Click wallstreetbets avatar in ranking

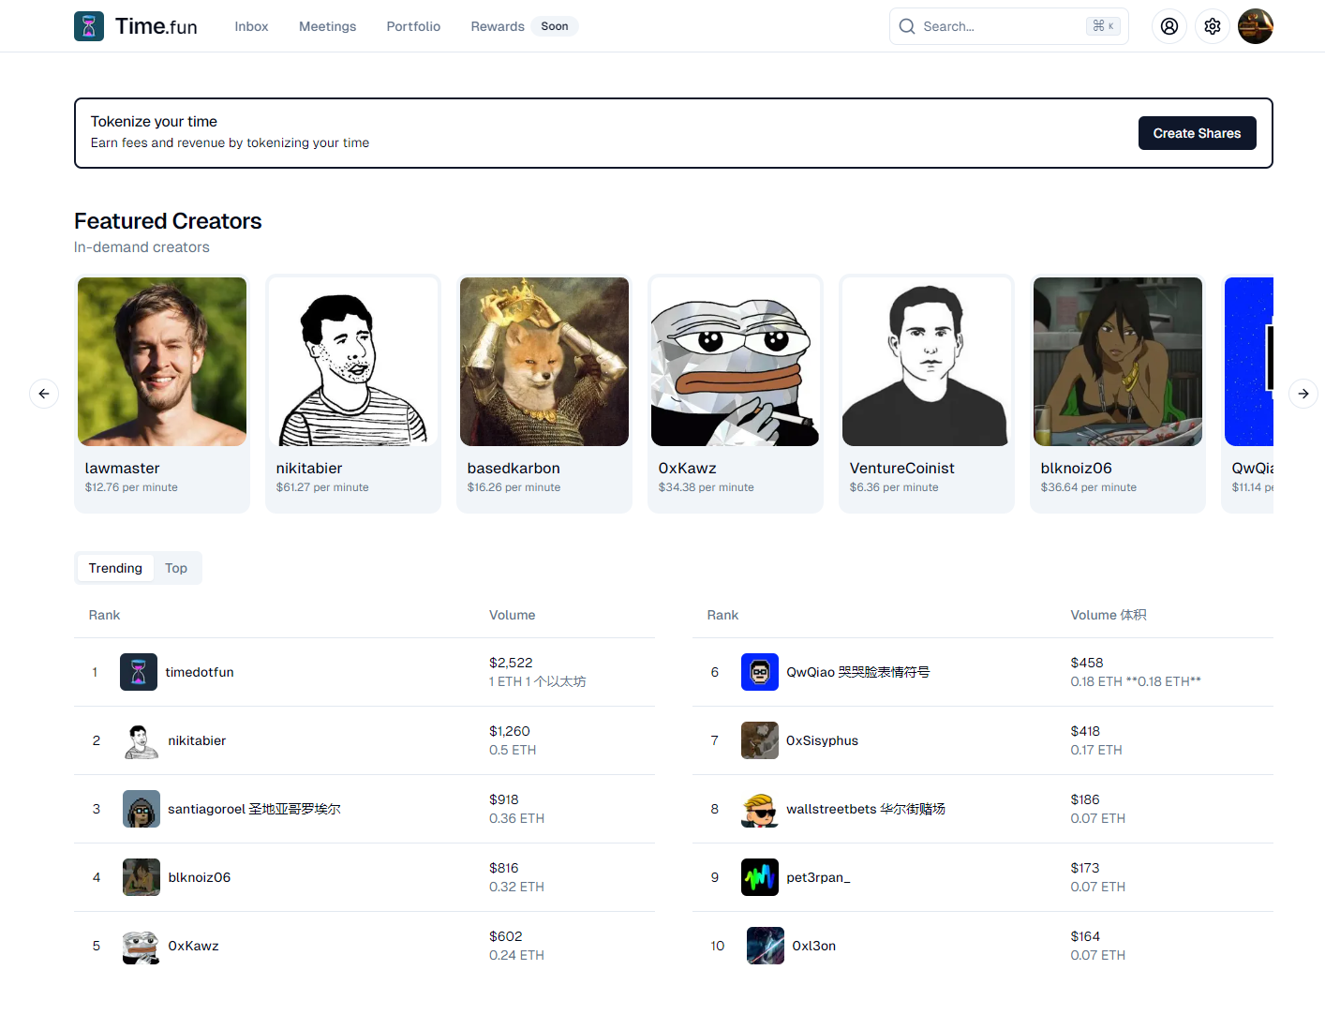tap(759, 809)
